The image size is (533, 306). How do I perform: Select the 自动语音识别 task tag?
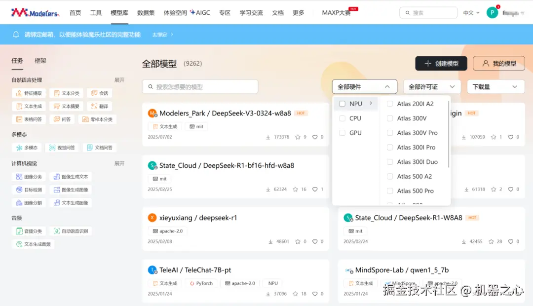[x=71, y=231]
